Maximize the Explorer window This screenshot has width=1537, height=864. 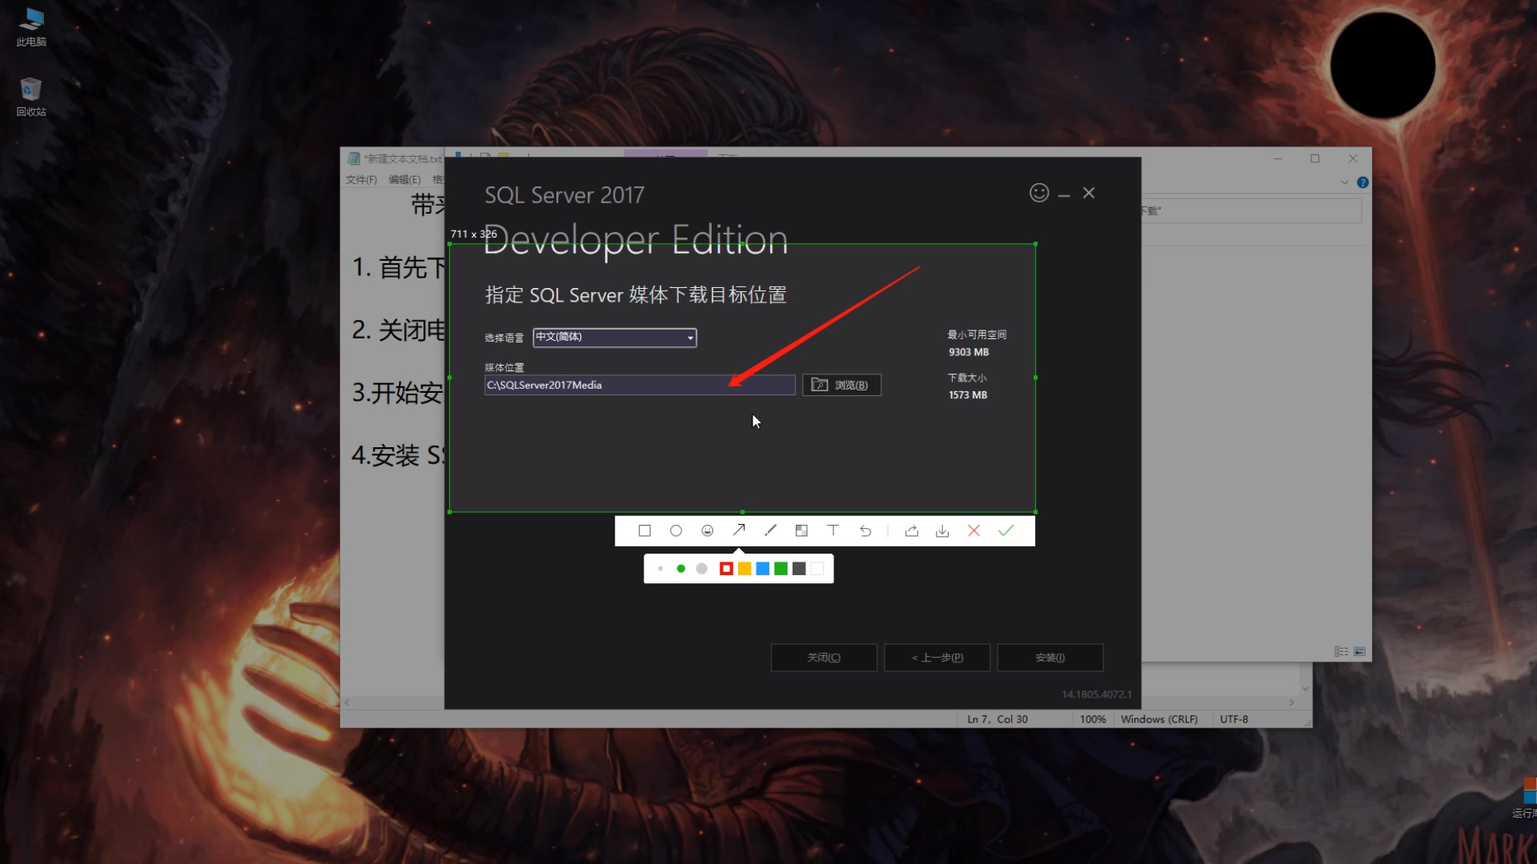coord(1314,158)
